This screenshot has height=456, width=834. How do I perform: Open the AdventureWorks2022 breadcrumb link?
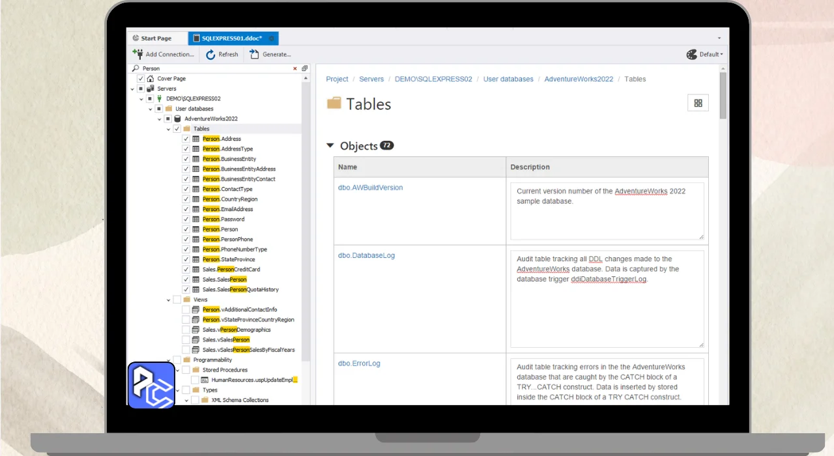tap(579, 79)
